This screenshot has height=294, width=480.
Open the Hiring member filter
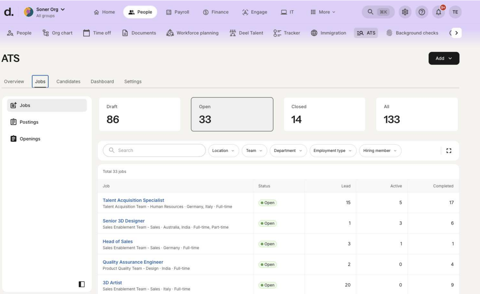pos(380,150)
